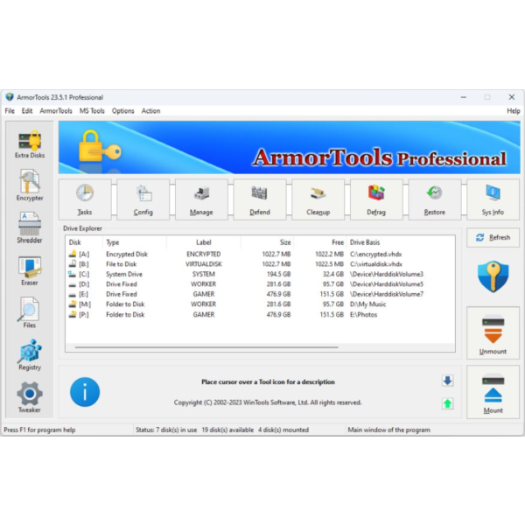Sort drives by Free column header
This screenshot has width=525, height=525.
click(x=320, y=242)
